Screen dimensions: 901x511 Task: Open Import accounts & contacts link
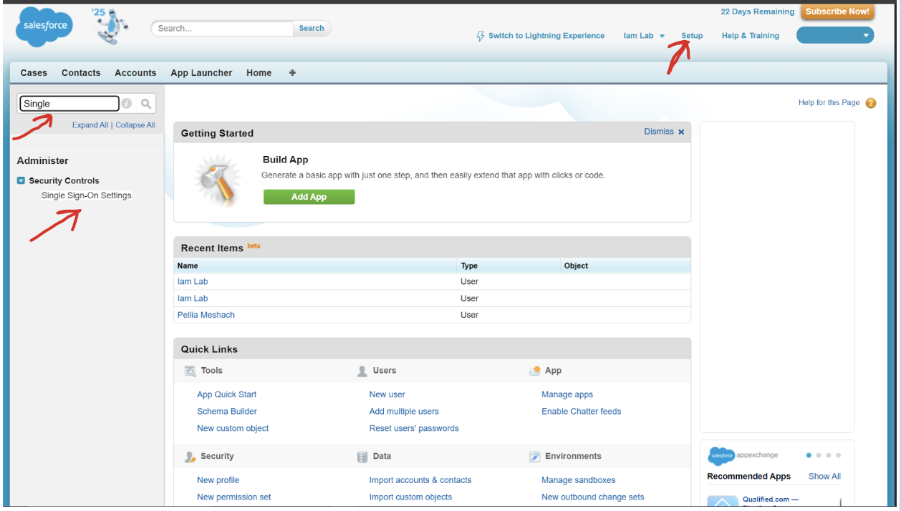[x=420, y=480]
